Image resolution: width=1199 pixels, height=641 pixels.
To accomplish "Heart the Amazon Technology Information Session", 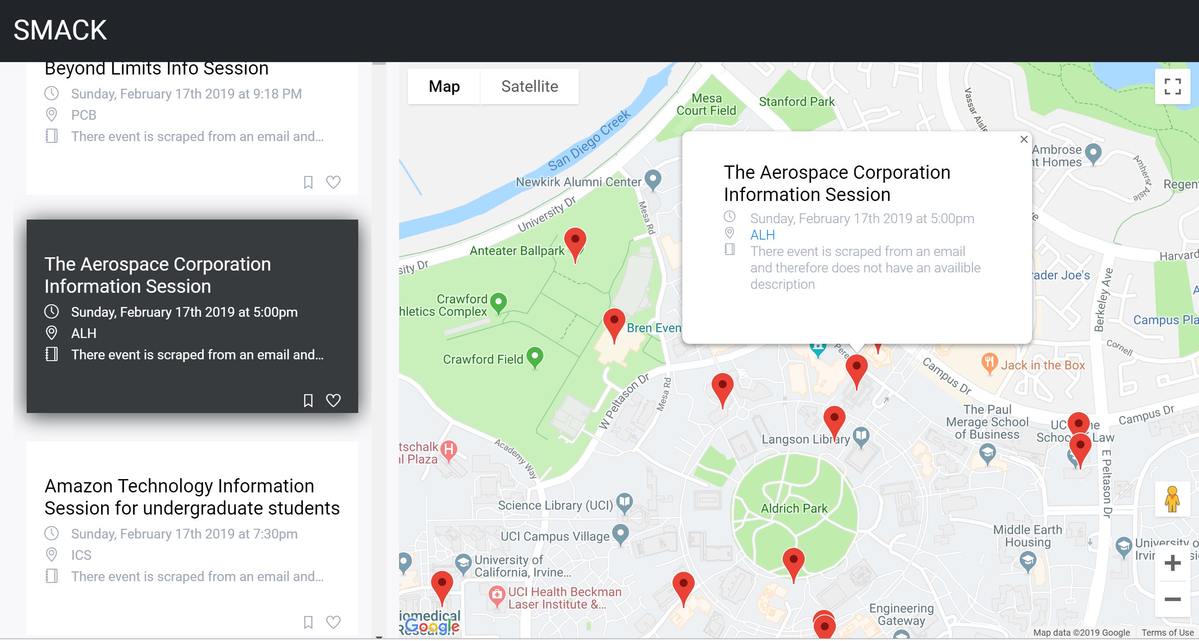I will pyautogui.click(x=333, y=622).
